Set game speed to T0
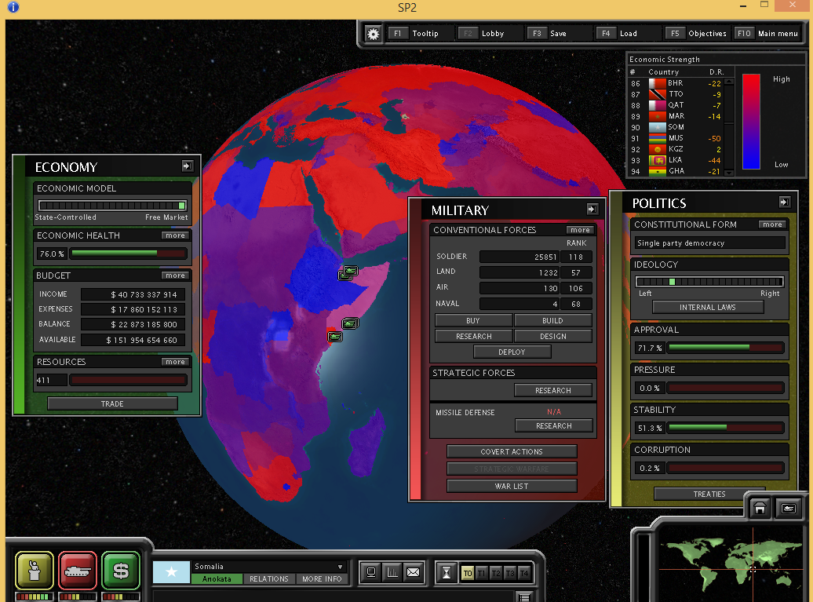Screen dimensions: 813x602 468,573
